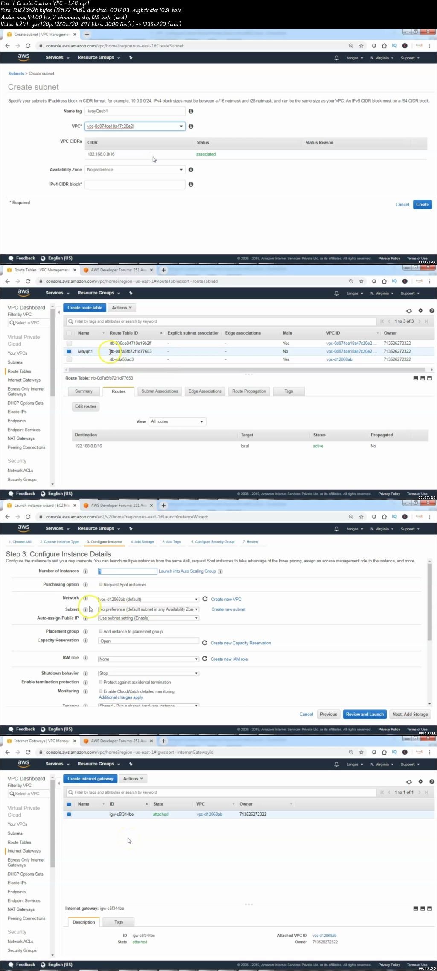Open Subnet Associations tab
437x971 pixels.
[x=160, y=391]
